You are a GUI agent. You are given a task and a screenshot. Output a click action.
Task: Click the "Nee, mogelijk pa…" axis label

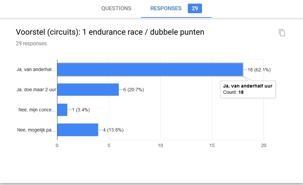(37, 130)
